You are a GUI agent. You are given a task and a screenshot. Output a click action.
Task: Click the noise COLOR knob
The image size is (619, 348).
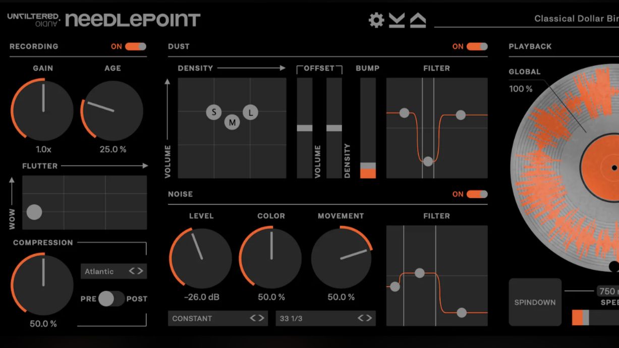point(271,258)
